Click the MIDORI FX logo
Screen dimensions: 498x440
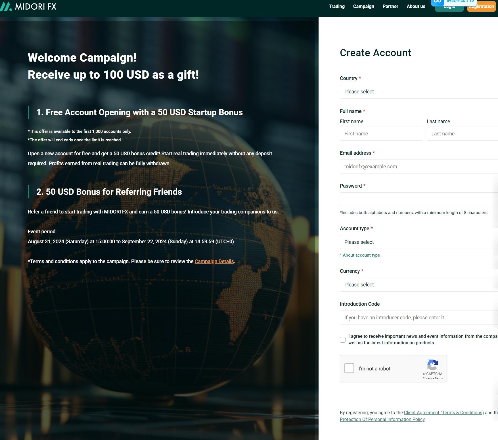[x=28, y=6]
